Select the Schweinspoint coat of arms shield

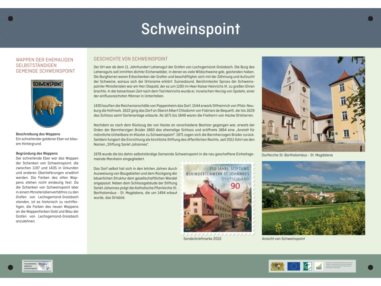[47, 102]
